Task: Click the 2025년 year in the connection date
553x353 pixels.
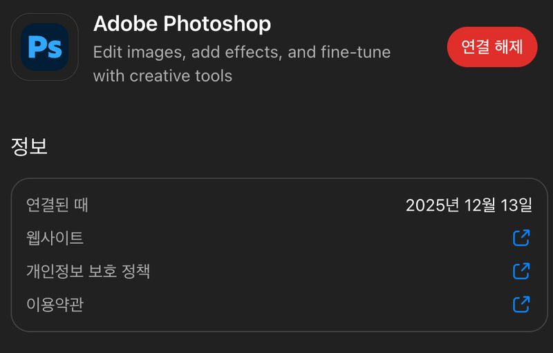Action: tap(433, 205)
